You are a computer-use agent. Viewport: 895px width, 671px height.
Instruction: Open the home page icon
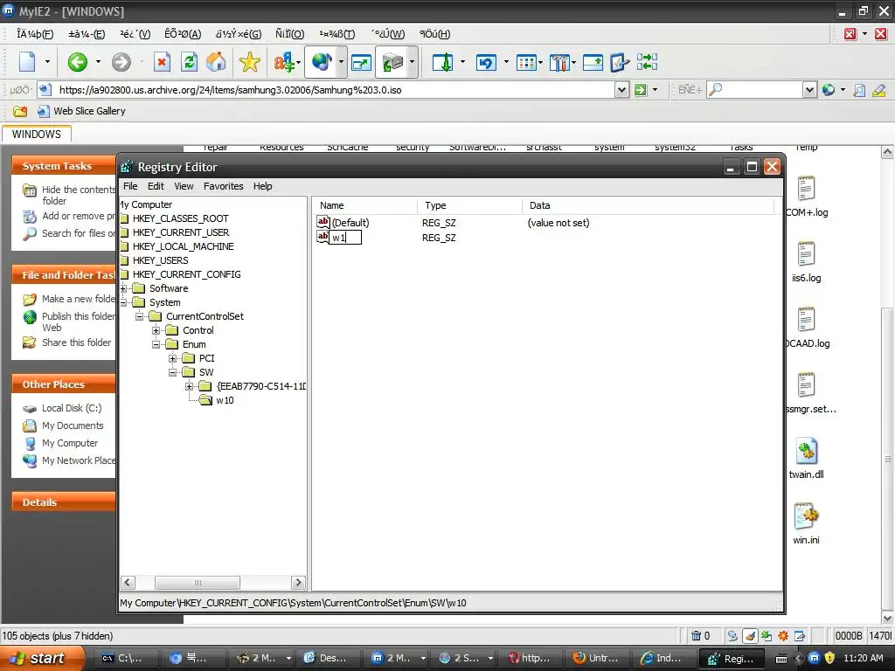click(x=217, y=62)
